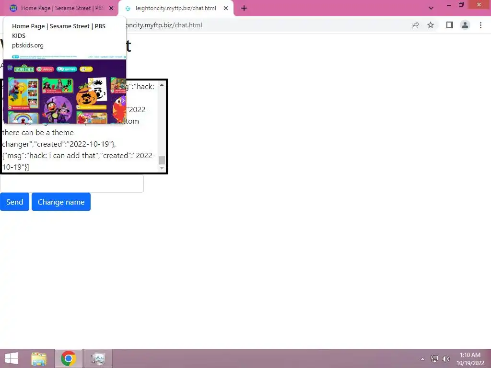Bookmark this page with the star icon
The width and height of the screenshot is (491, 368).
click(431, 25)
